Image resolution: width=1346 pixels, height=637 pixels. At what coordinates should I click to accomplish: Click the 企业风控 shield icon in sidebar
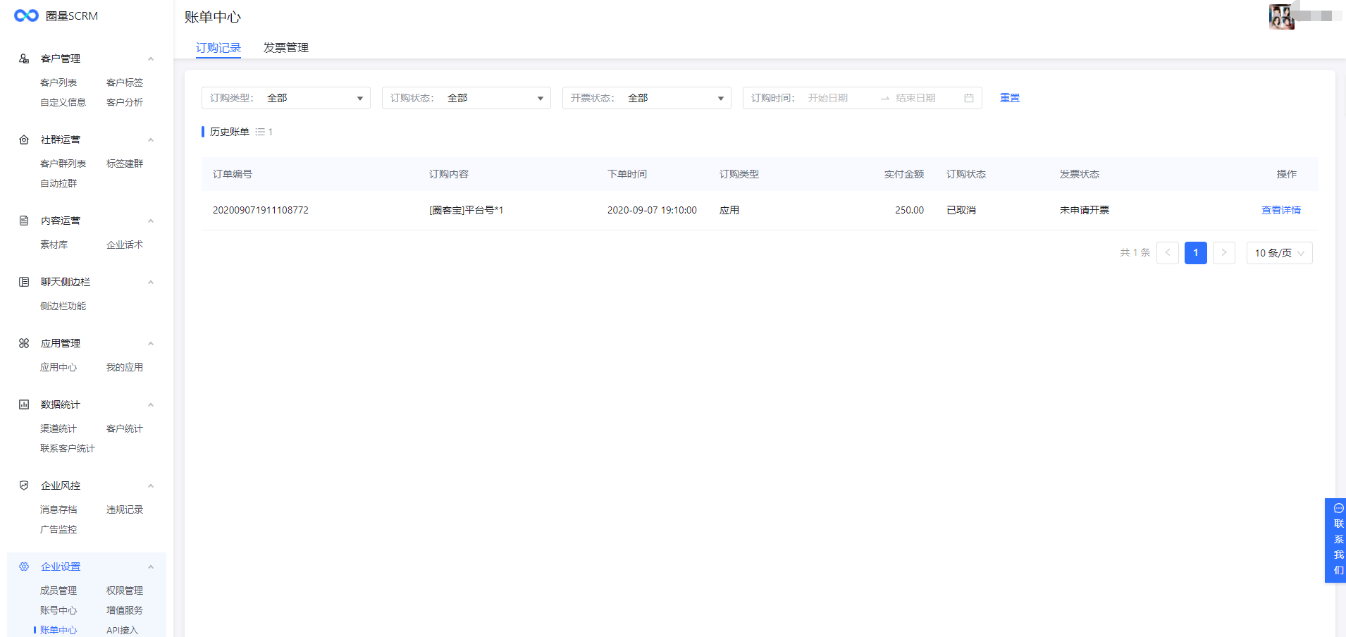[x=24, y=486]
